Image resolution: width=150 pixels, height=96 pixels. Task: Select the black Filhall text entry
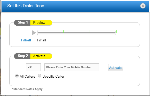point(41,40)
